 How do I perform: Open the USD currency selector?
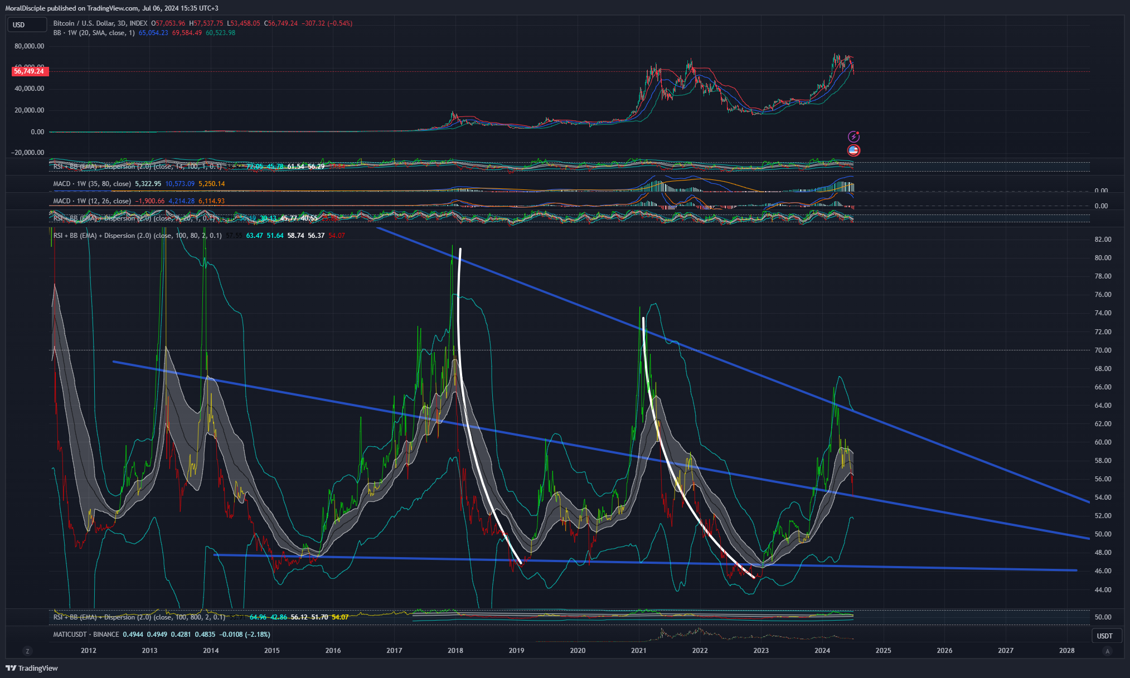pos(27,25)
